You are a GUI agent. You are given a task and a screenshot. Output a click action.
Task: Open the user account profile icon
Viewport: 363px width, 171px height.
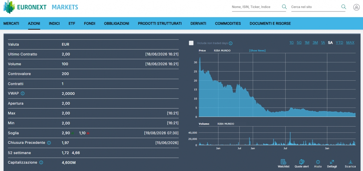pos(356,7)
